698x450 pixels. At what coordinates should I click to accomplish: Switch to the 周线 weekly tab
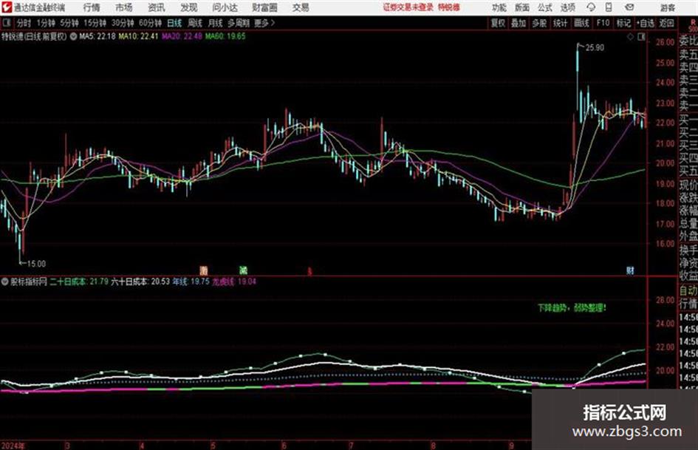click(x=194, y=23)
